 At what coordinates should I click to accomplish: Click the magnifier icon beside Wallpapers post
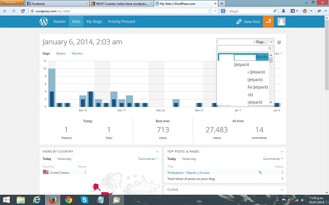click(260, 172)
